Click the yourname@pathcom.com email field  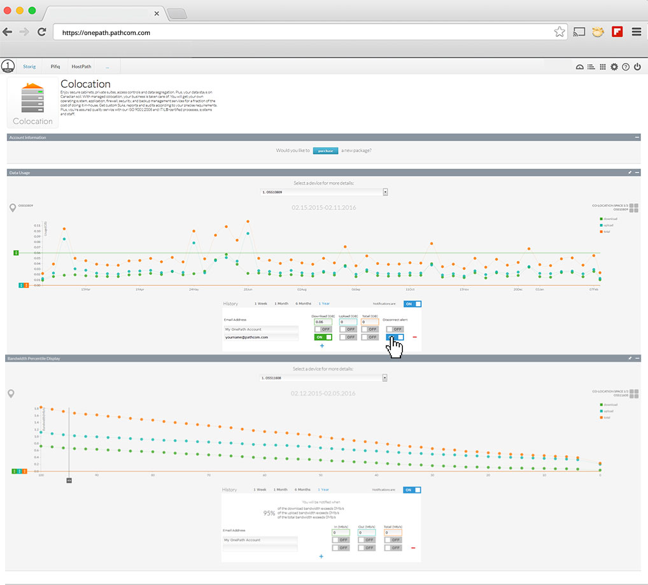260,337
